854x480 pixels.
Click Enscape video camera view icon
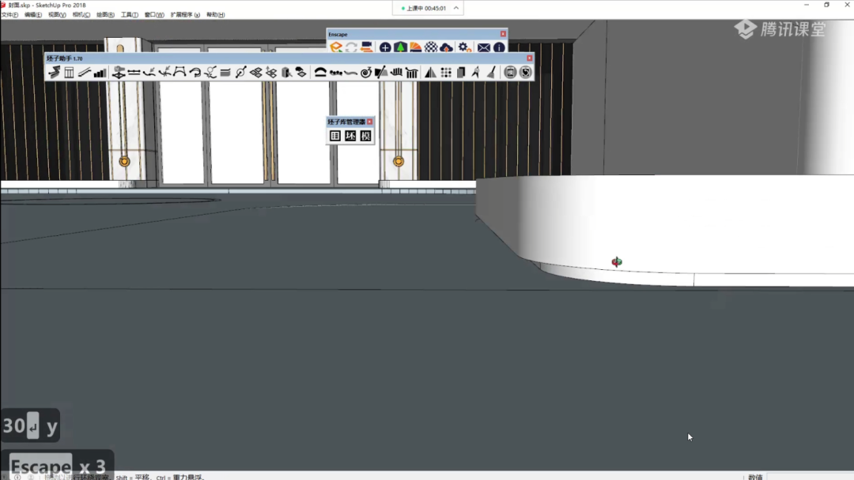pos(367,48)
